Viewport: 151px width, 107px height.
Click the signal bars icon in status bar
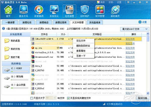point(104,104)
